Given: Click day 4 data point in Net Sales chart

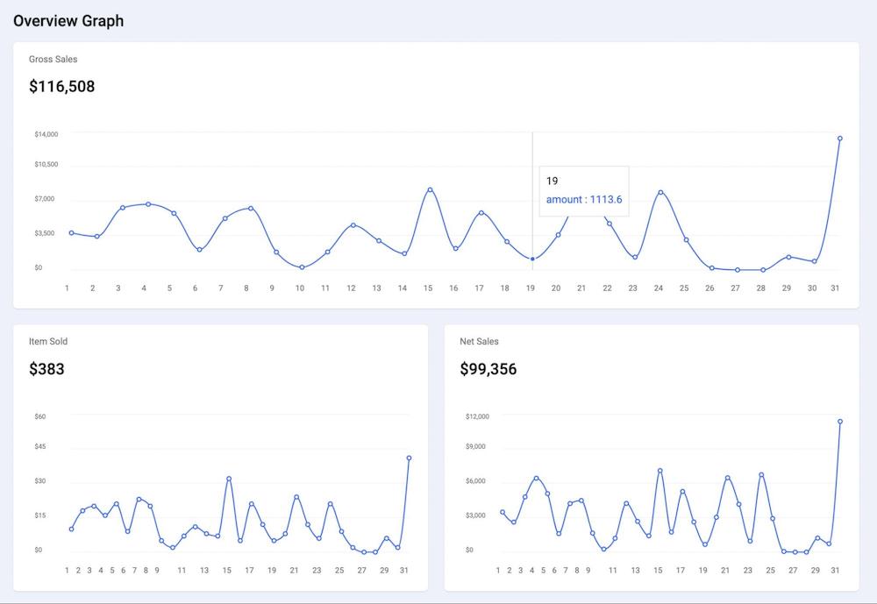Looking at the screenshot, I should pyautogui.click(x=536, y=479).
